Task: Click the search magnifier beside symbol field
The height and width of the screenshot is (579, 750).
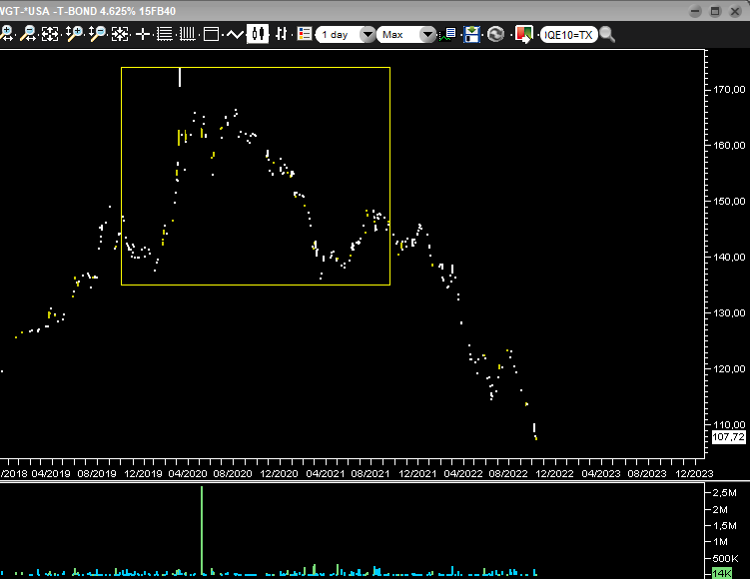Action: [606, 34]
